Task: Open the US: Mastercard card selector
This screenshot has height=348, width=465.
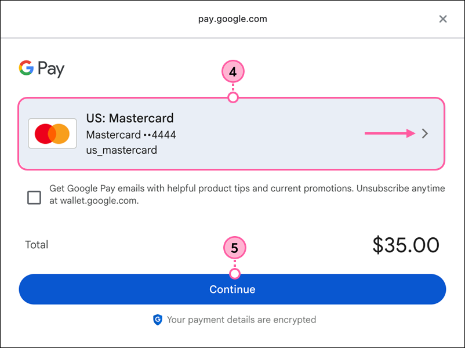Action: click(232, 133)
